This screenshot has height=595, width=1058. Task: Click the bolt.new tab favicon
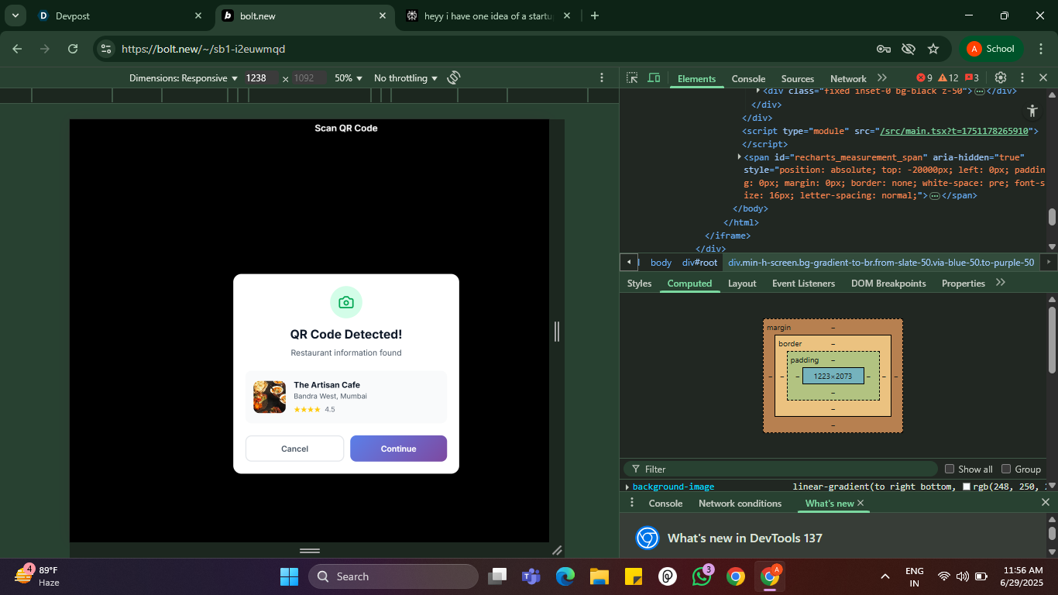[228, 15]
